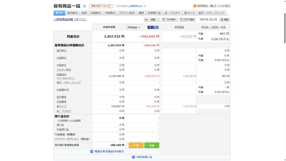Click 楽ラップ valuation 318,087 円
The image size is (286, 161).
tap(118, 106)
